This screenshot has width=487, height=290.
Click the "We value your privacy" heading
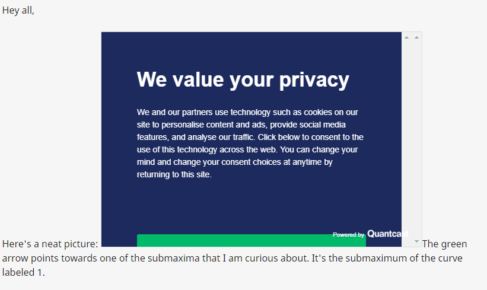(243, 79)
